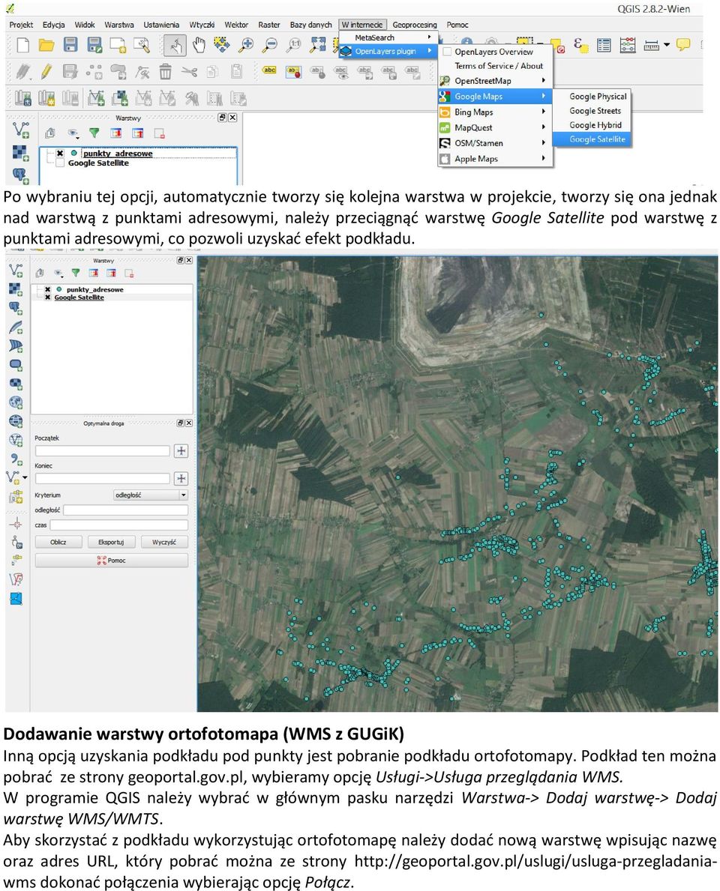Click the Expression select epsilon icon
Viewport: 720px width, 891px height.
tap(580, 45)
